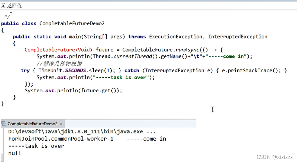Click the ForkJoinPool.commonPool-worker-1 output line
This screenshot has height=162, width=297.
[x=87, y=139]
